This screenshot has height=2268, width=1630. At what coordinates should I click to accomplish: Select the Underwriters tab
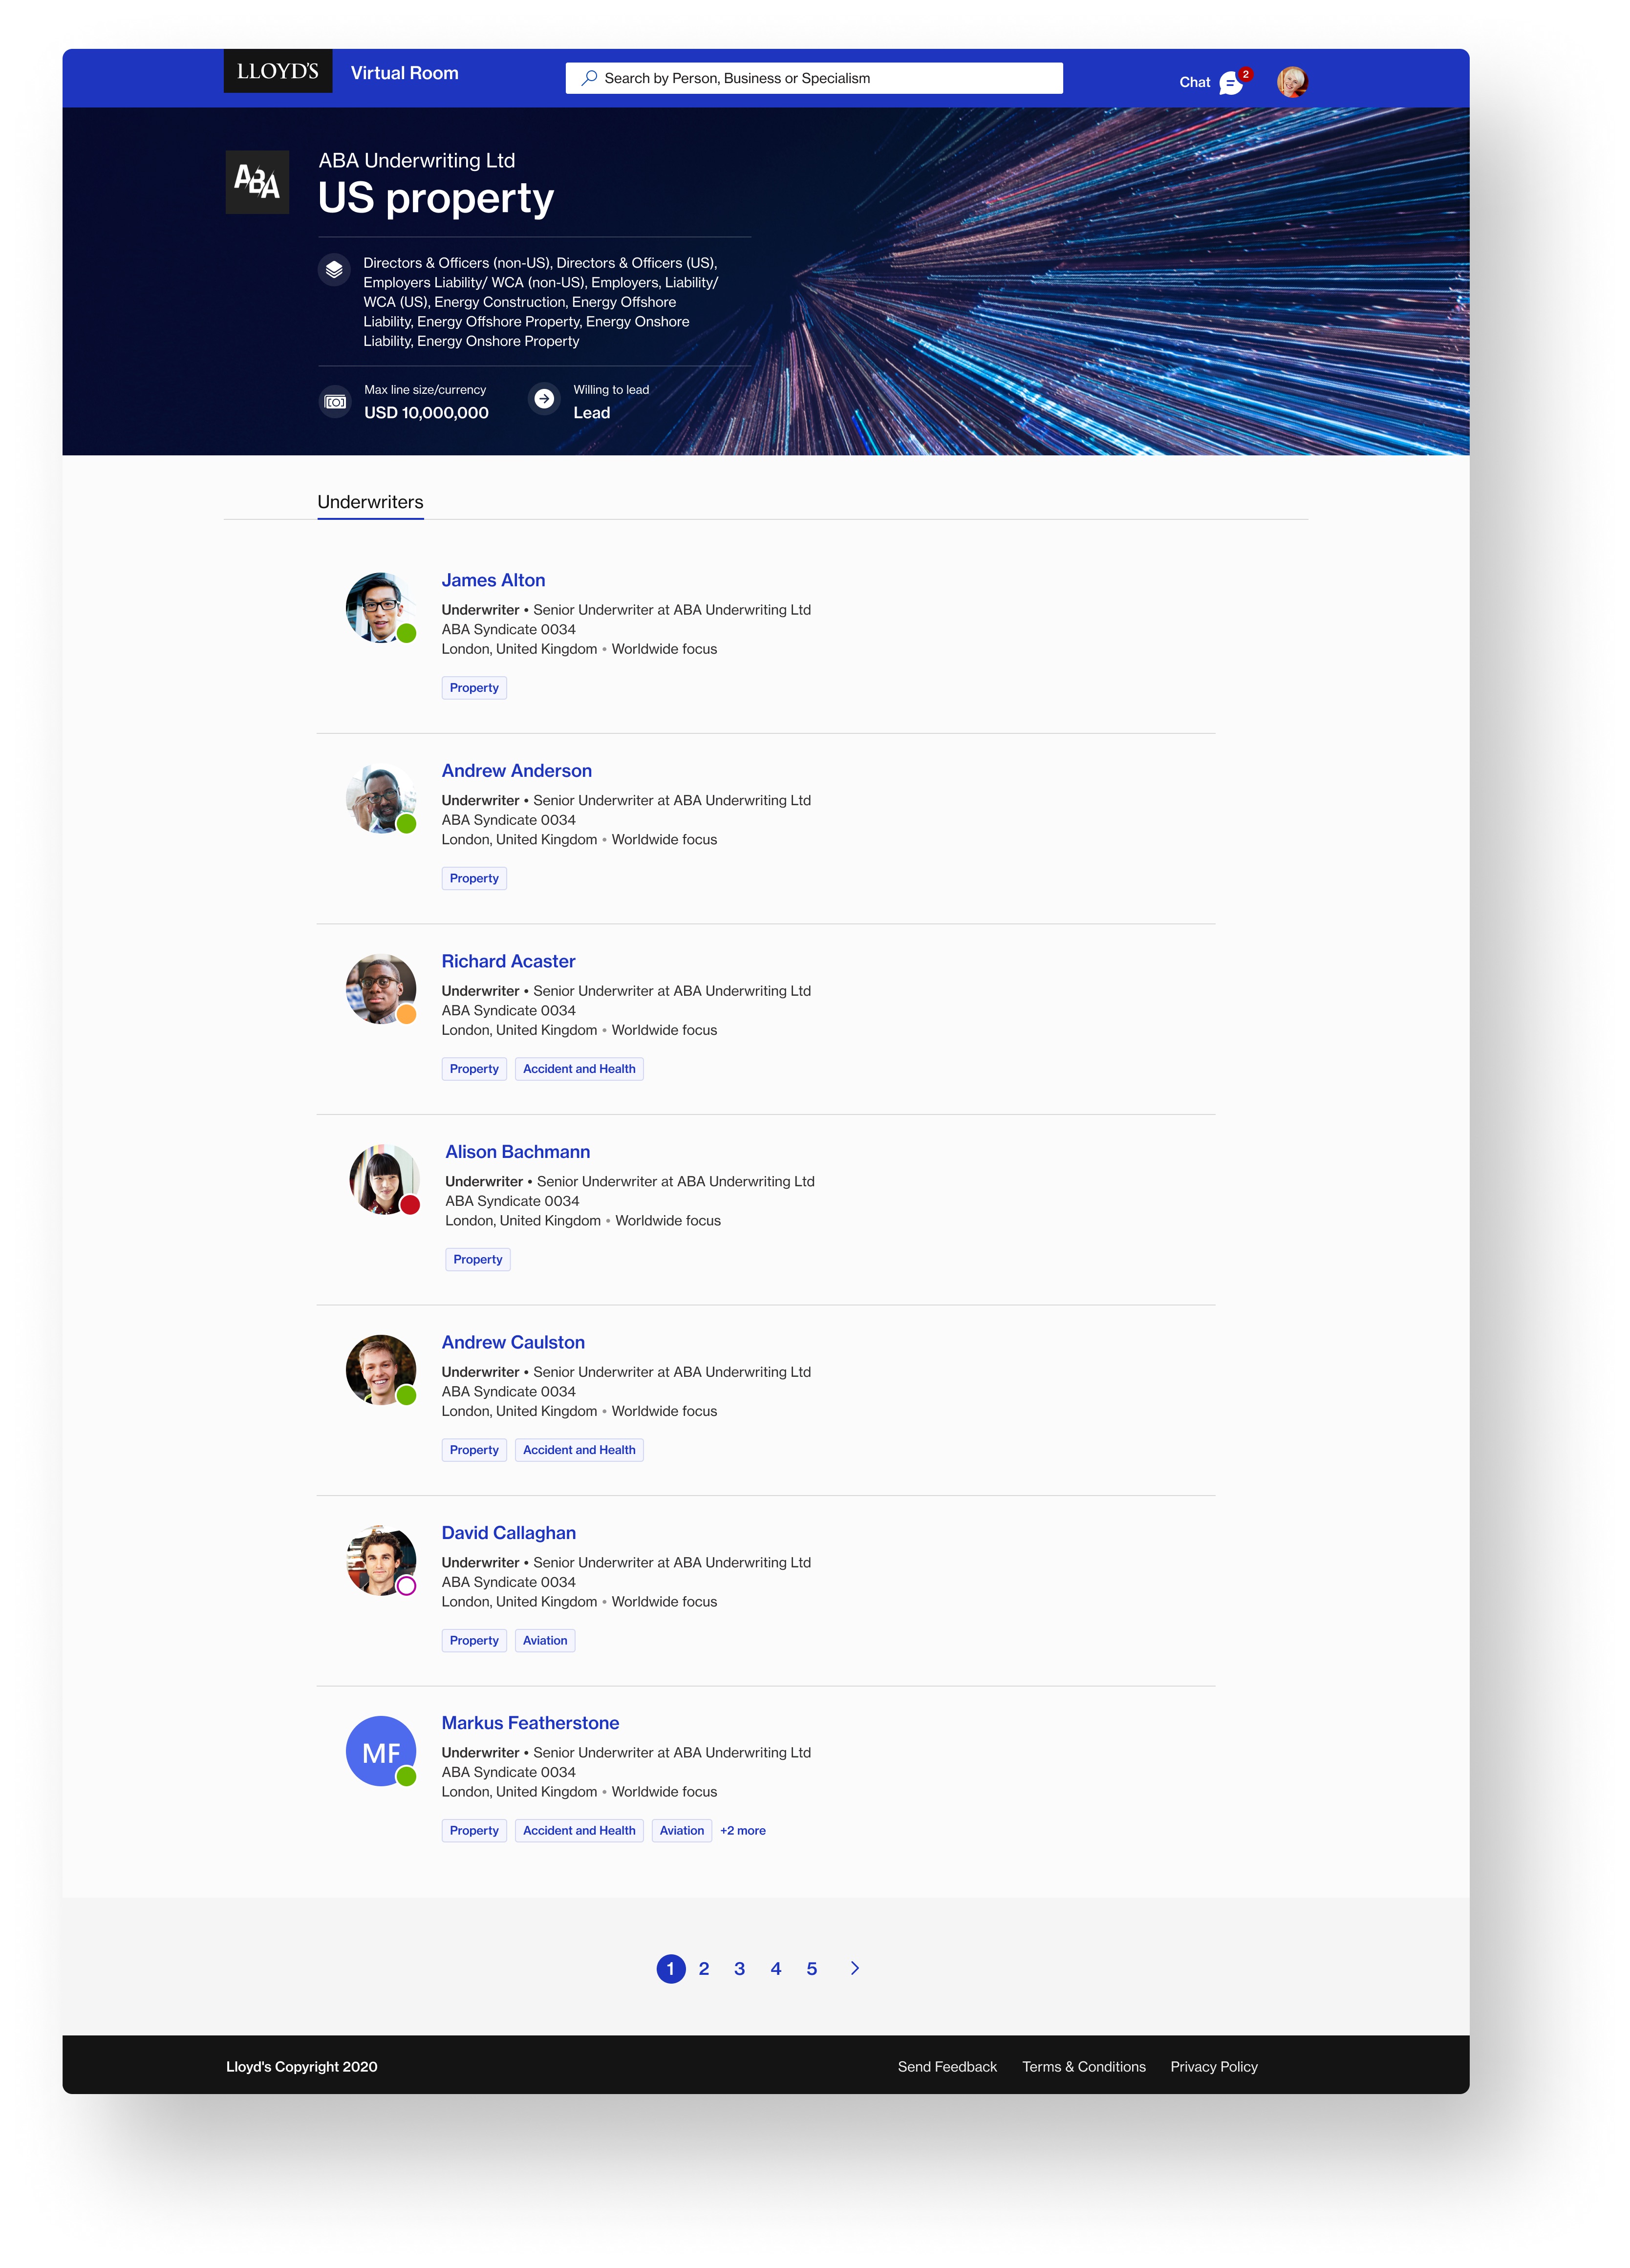tap(370, 502)
